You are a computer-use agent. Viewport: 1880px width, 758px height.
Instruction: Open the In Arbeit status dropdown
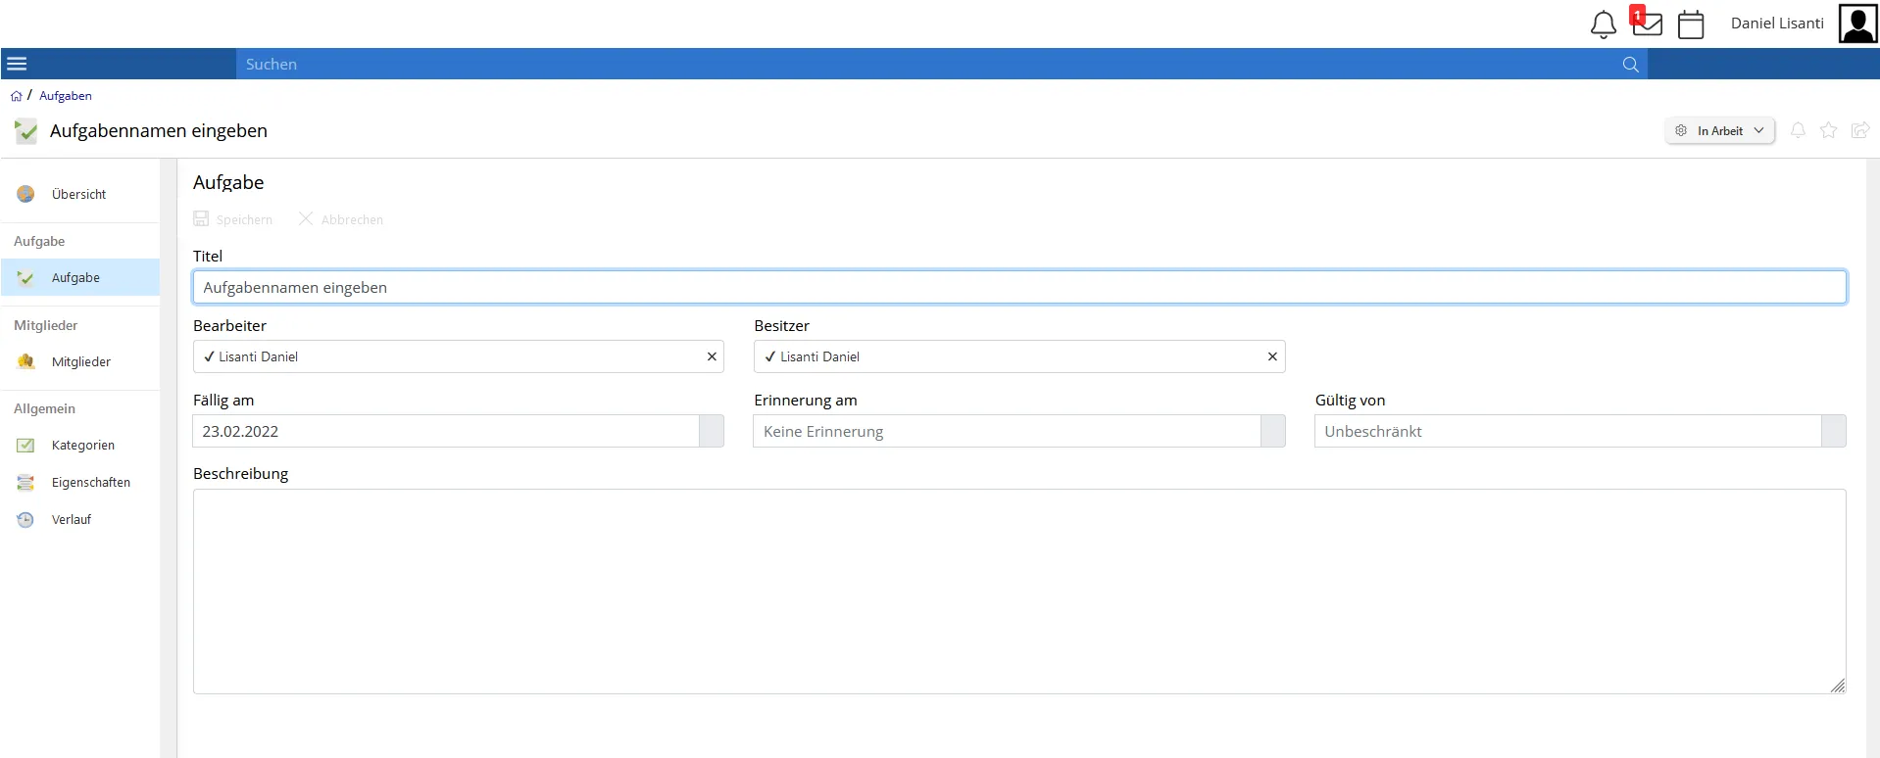pos(1720,131)
